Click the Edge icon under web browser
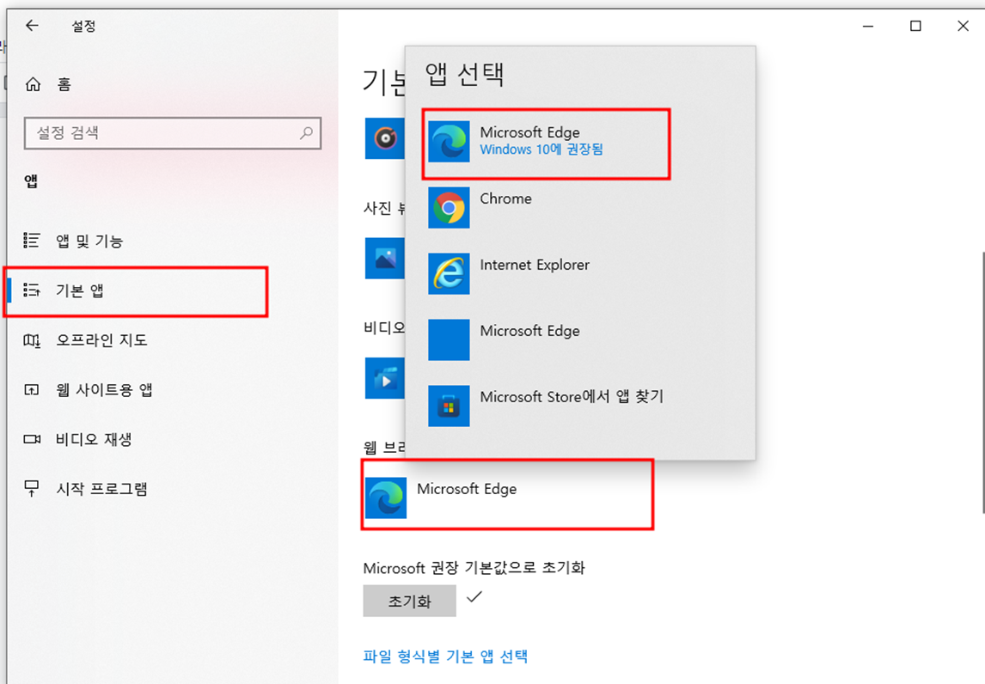985x684 pixels. coord(386,498)
